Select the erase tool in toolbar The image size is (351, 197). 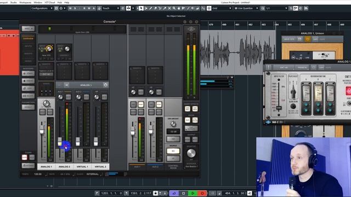(155, 8)
